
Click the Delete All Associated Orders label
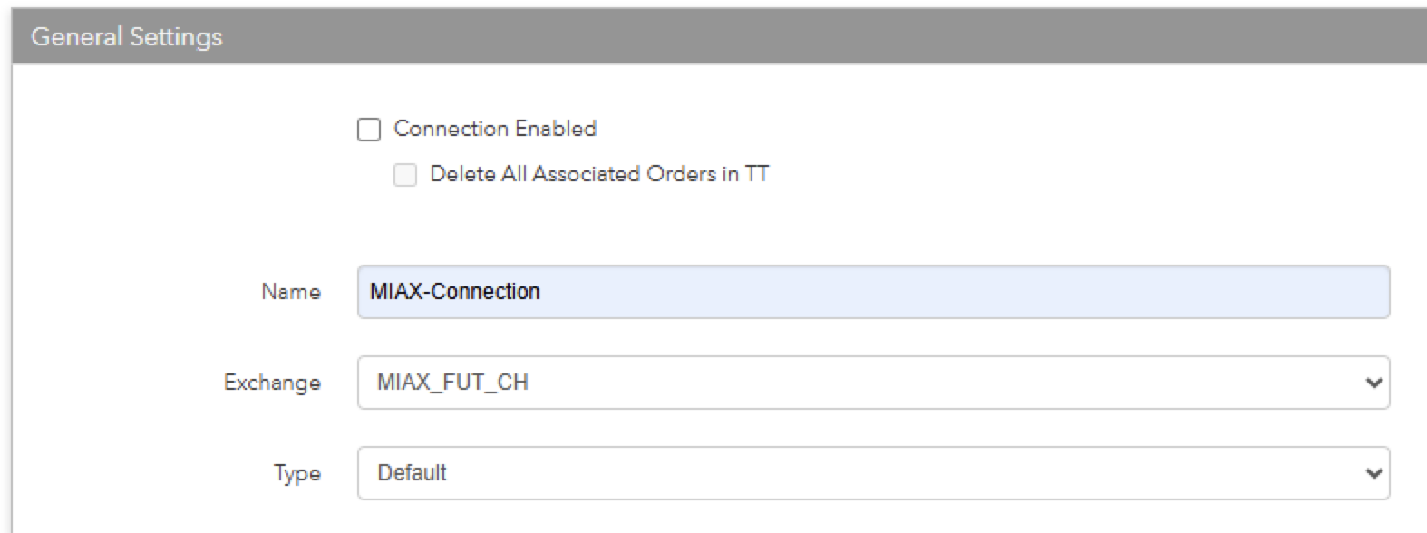tap(599, 174)
